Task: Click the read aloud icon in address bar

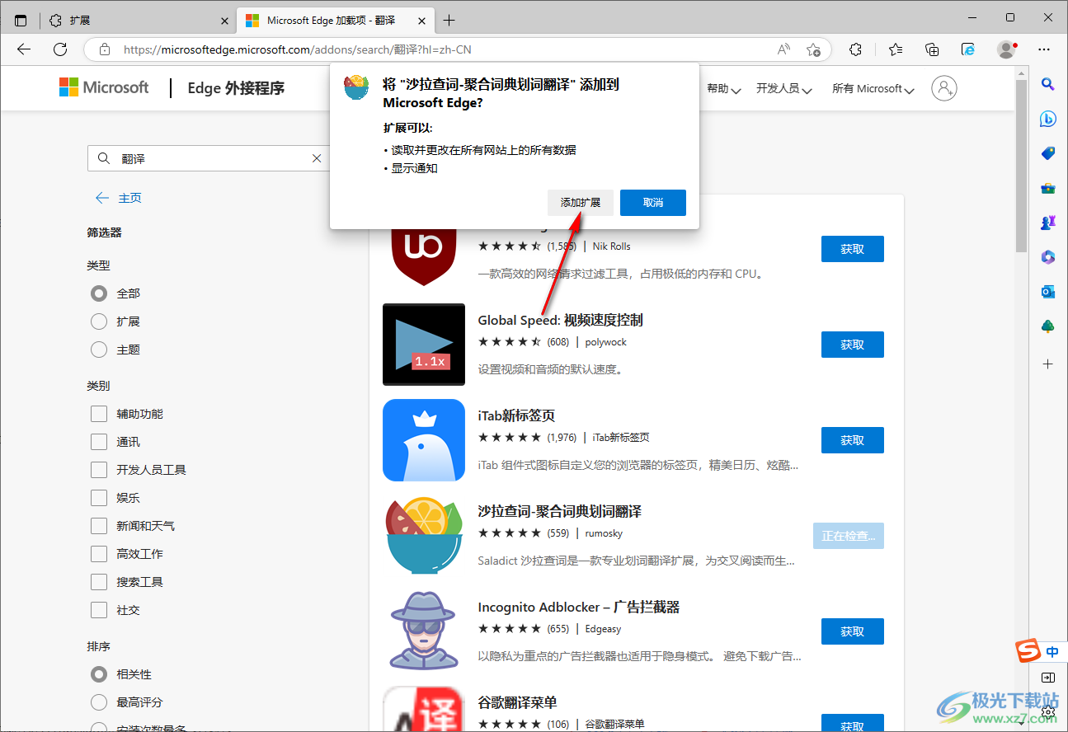Action: (x=783, y=49)
